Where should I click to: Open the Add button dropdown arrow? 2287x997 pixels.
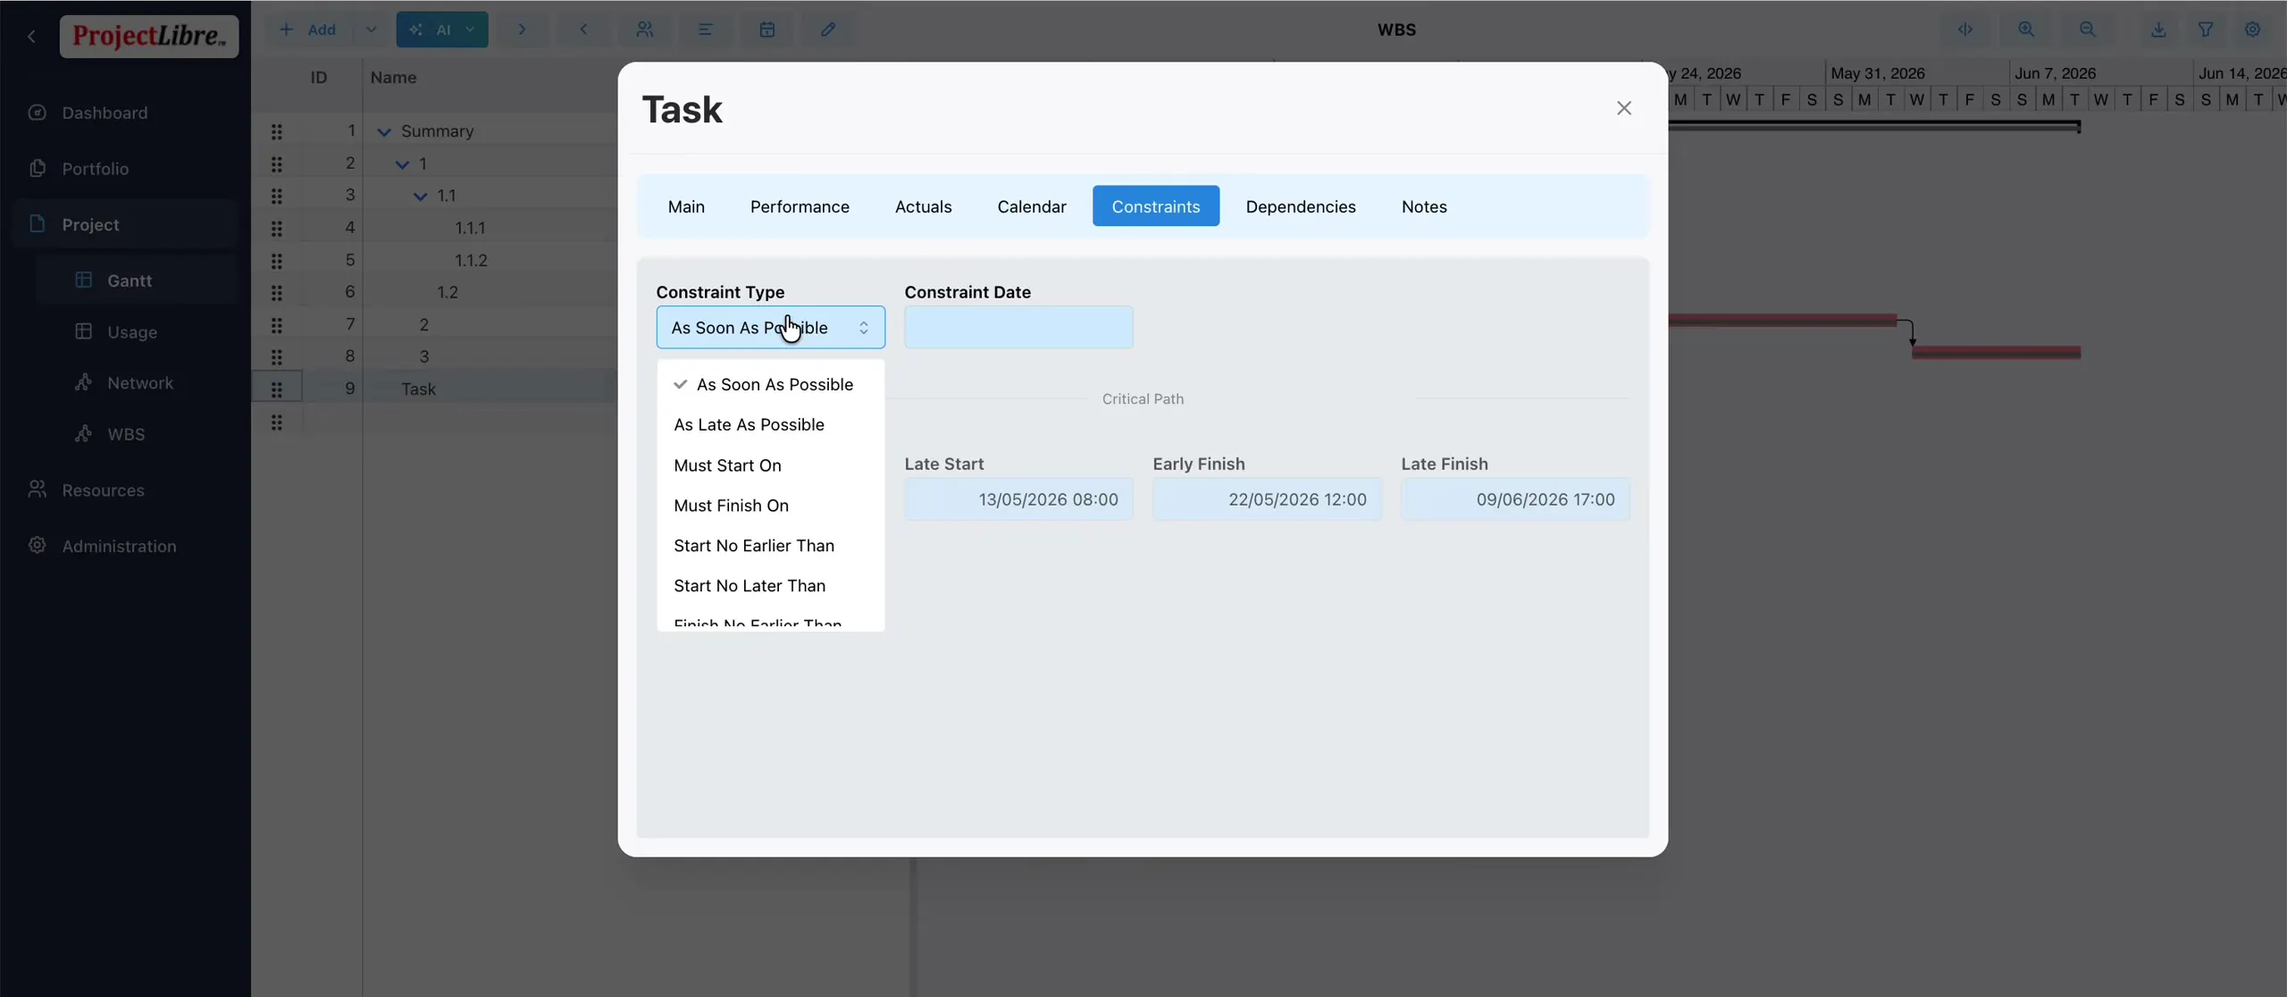point(371,29)
